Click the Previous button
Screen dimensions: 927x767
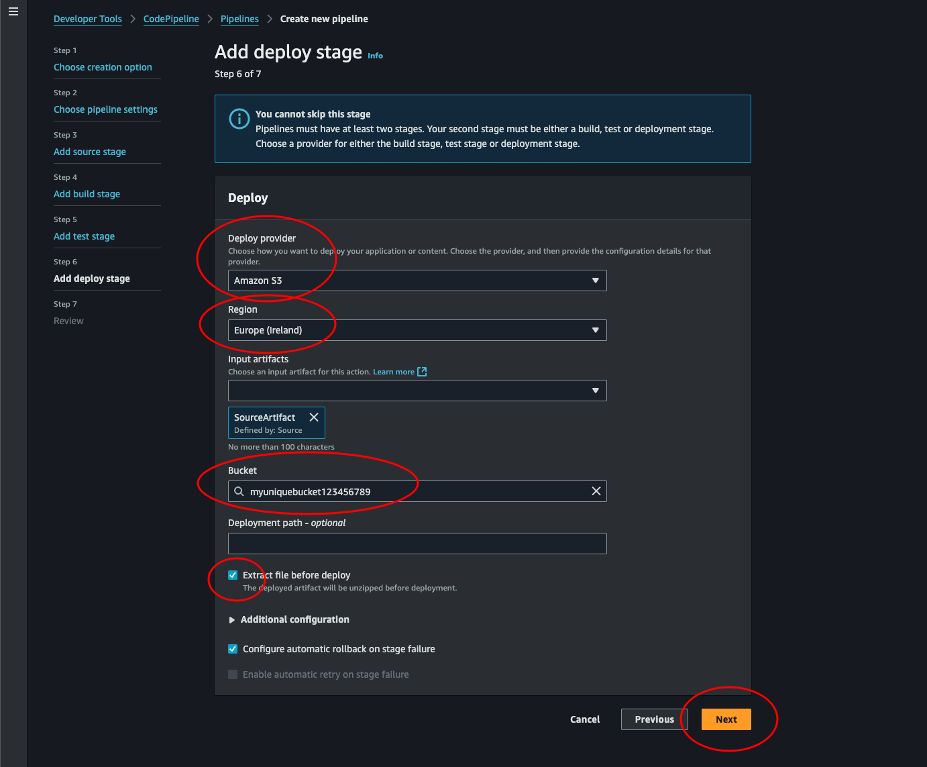point(654,719)
